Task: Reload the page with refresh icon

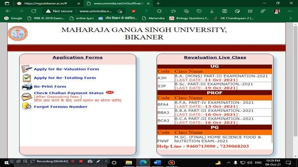Action: coord(34,11)
